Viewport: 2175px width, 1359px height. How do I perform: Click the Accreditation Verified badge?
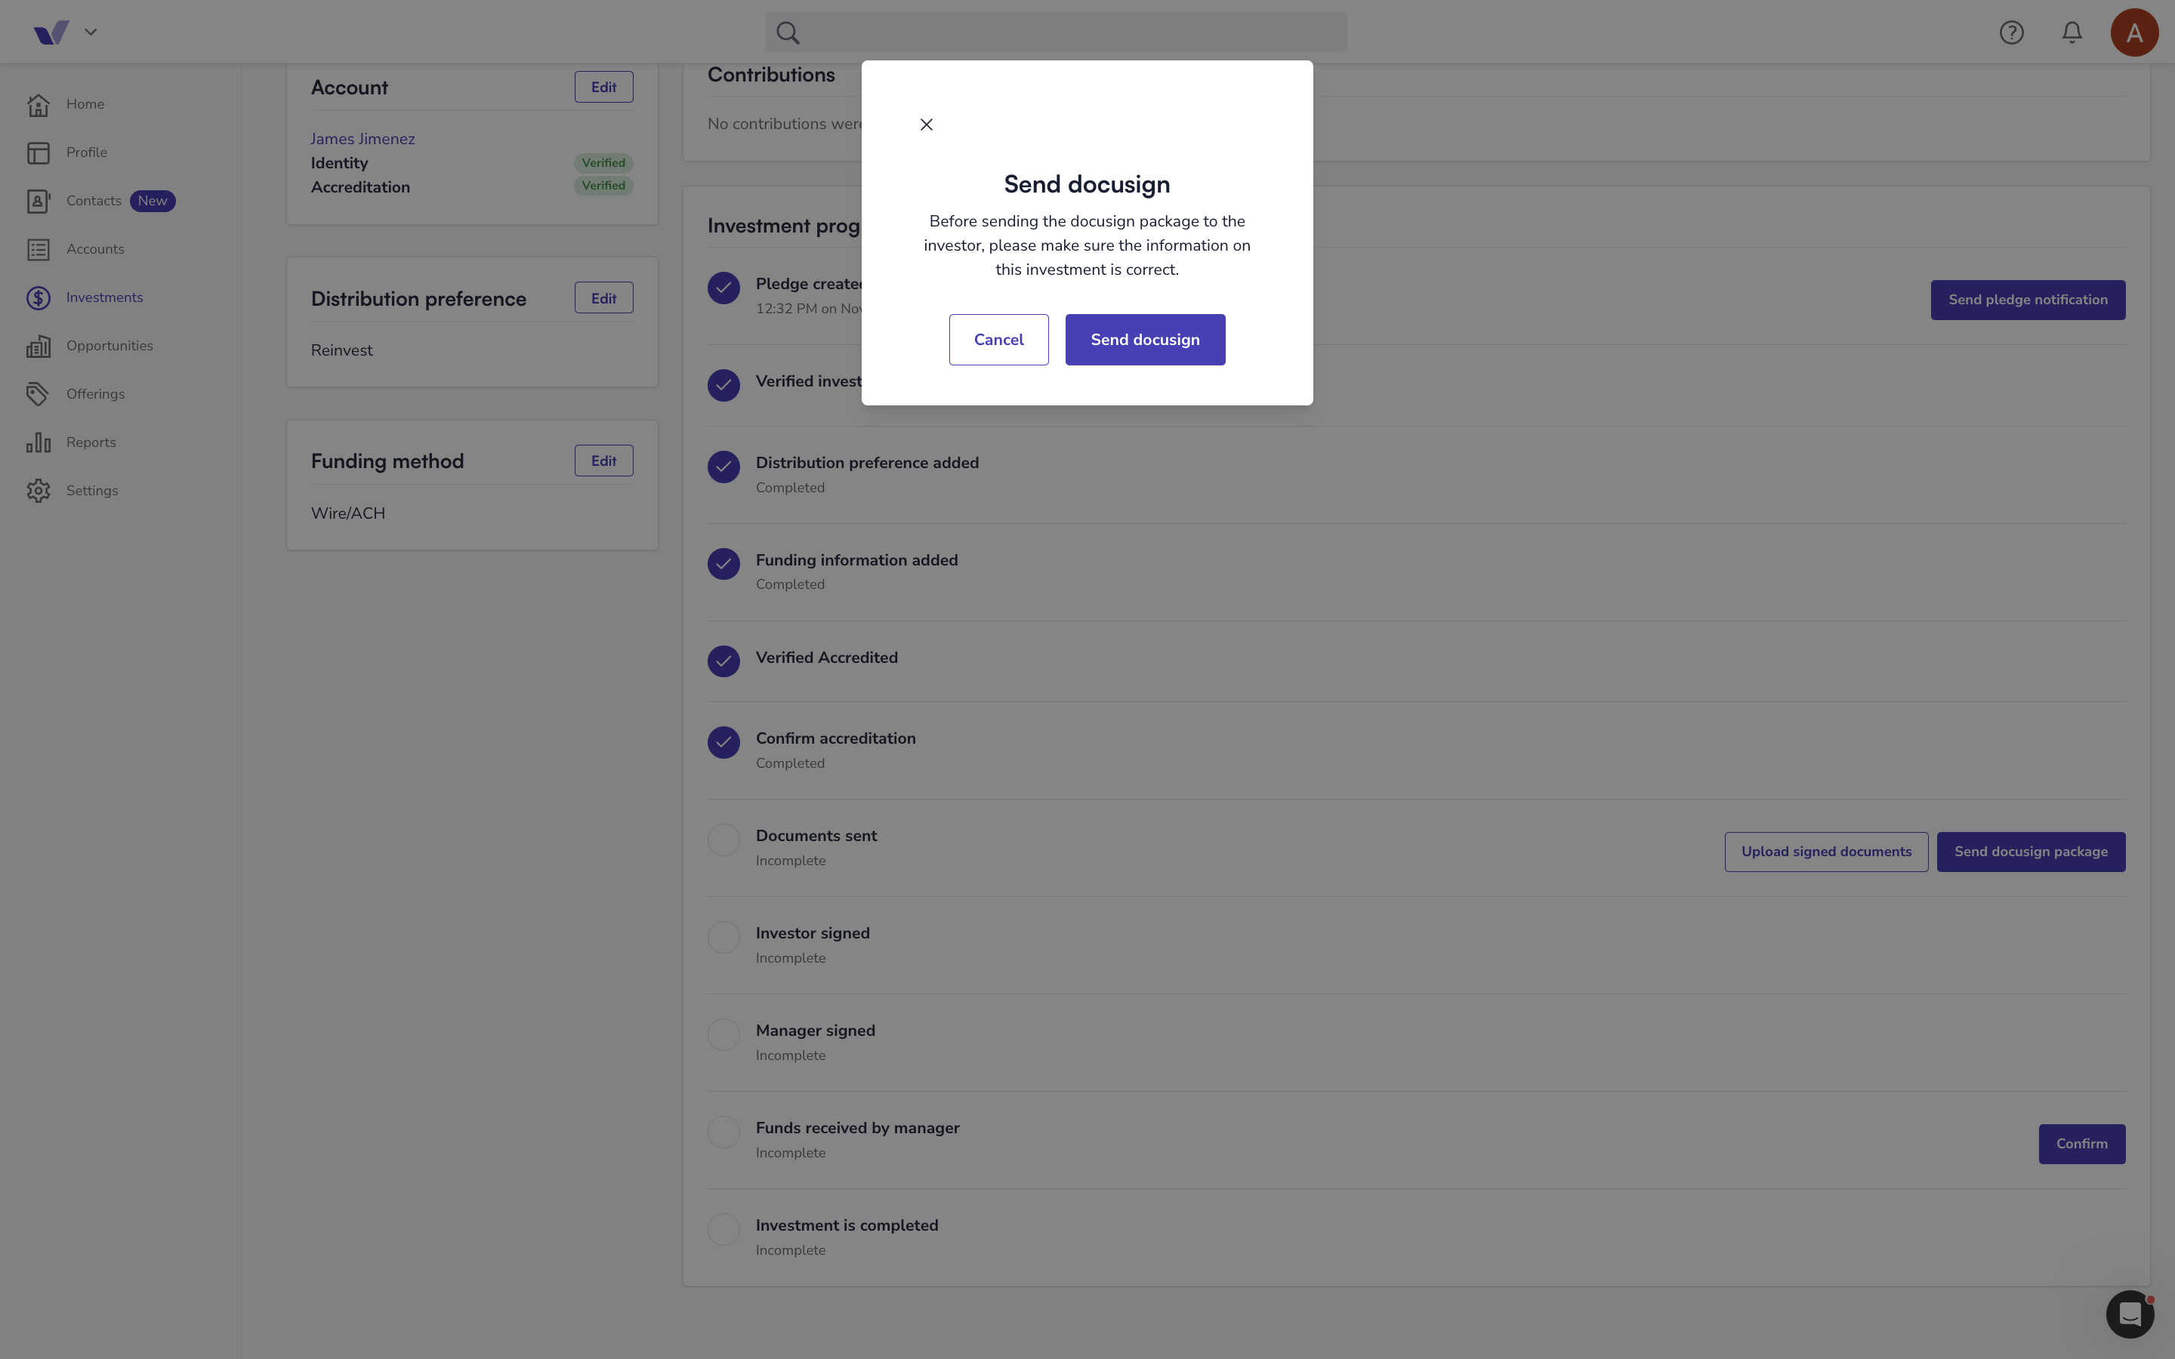tap(604, 186)
